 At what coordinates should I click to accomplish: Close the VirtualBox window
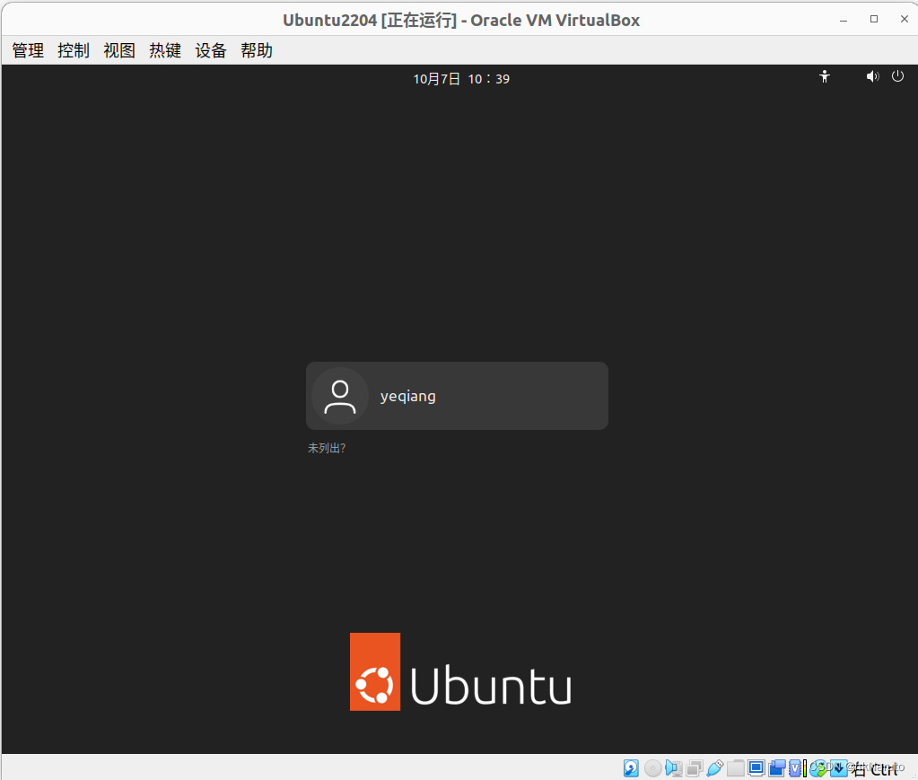click(x=905, y=20)
